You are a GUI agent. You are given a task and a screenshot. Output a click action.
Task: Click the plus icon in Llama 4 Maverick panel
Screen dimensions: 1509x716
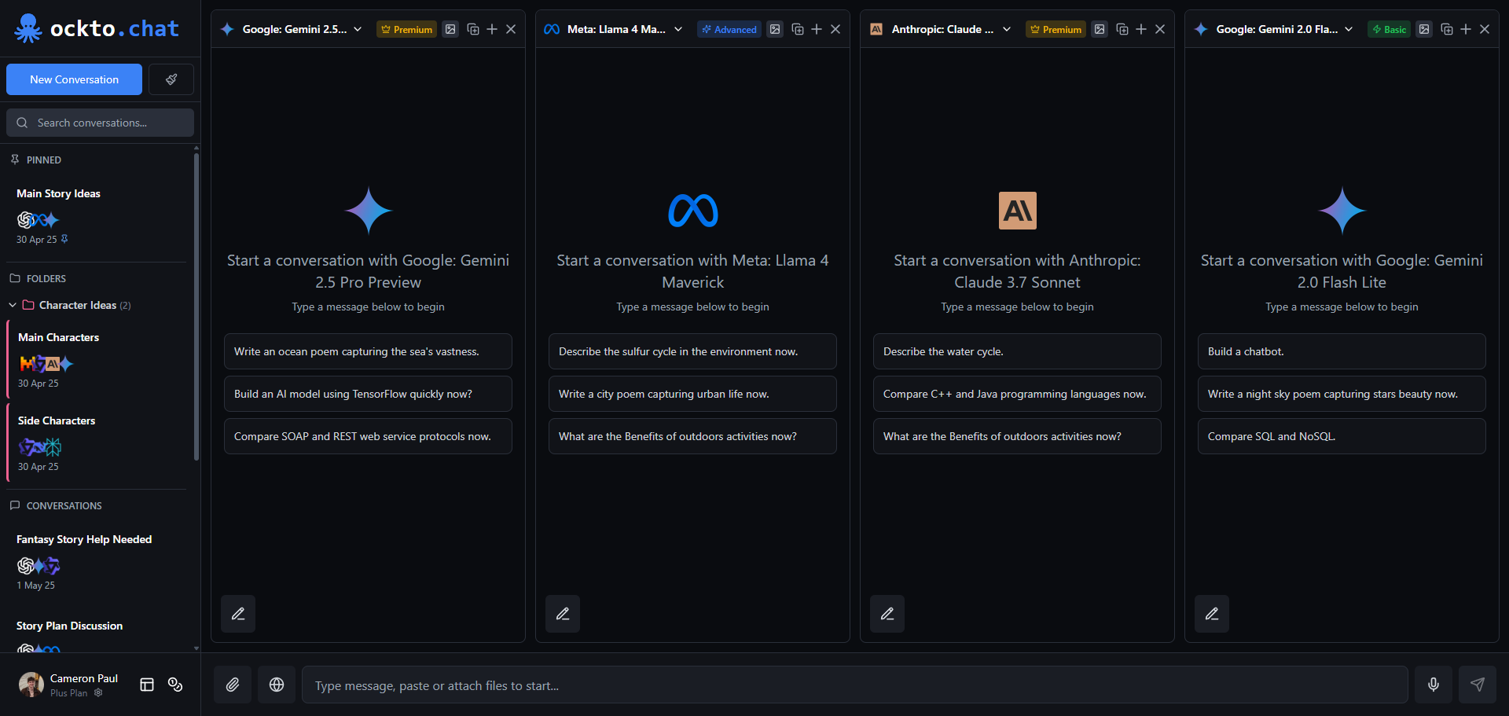(x=817, y=29)
